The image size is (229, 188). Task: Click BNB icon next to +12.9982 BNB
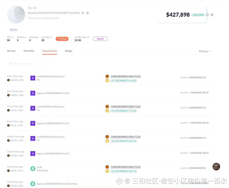[107, 111]
